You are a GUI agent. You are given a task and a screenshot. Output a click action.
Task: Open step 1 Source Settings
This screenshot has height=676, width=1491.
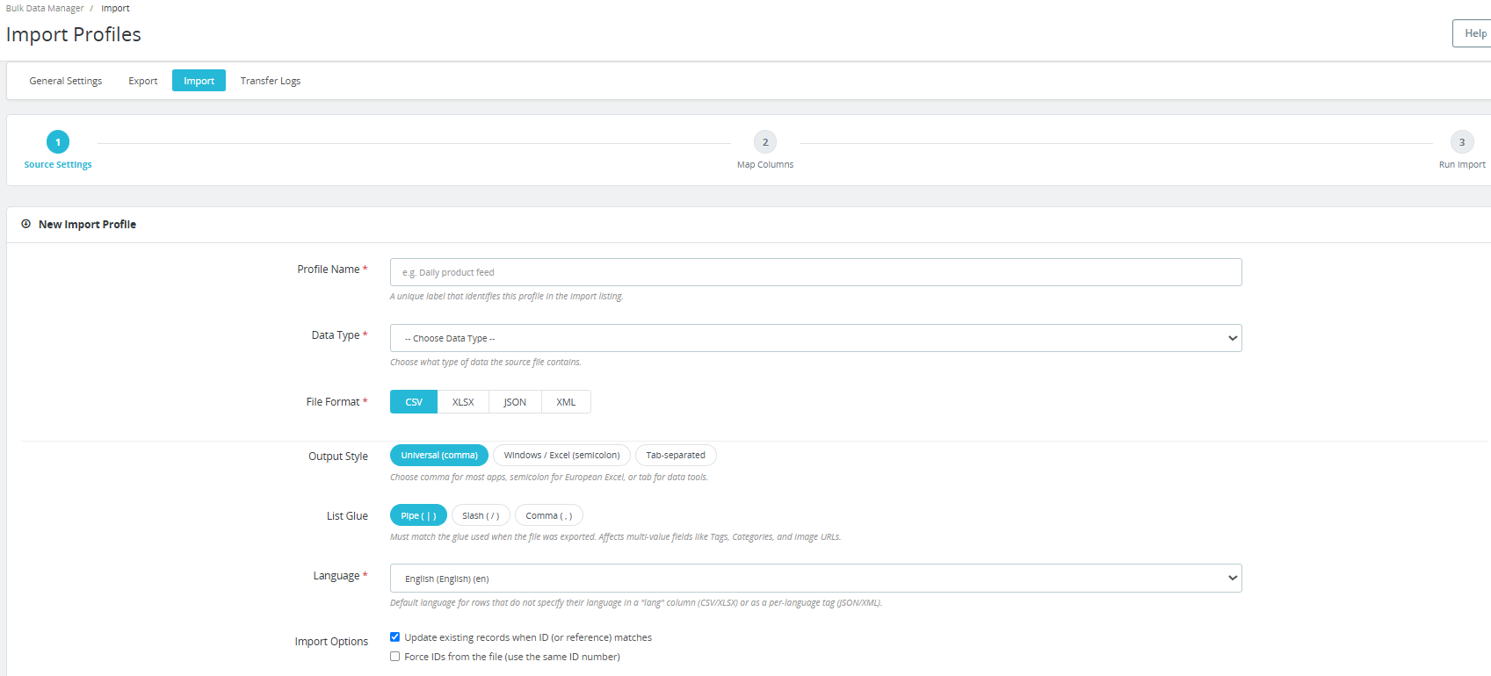[x=58, y=151]
